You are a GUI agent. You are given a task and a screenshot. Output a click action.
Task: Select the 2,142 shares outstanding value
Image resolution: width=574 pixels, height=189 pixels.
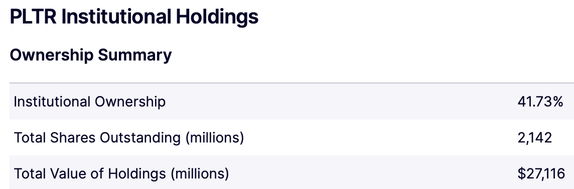click(534, 138)
